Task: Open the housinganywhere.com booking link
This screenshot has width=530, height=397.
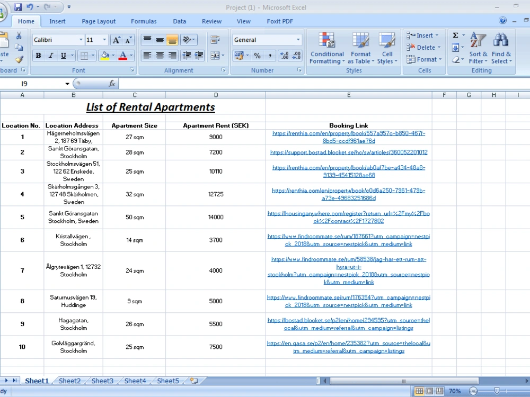Action: 349,217
